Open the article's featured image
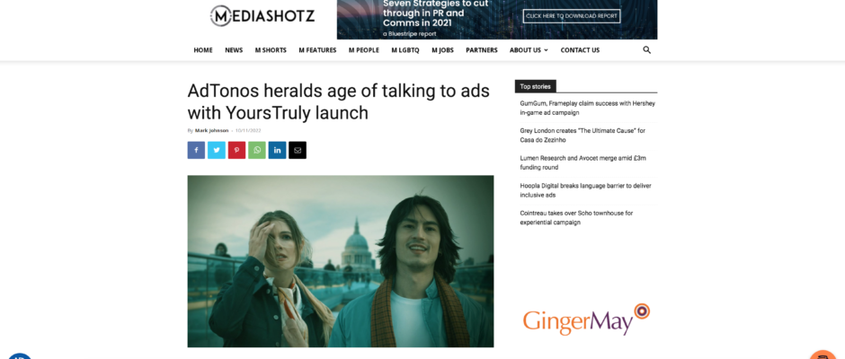Screen dimensions: 845x359 (x=341, y=261)
